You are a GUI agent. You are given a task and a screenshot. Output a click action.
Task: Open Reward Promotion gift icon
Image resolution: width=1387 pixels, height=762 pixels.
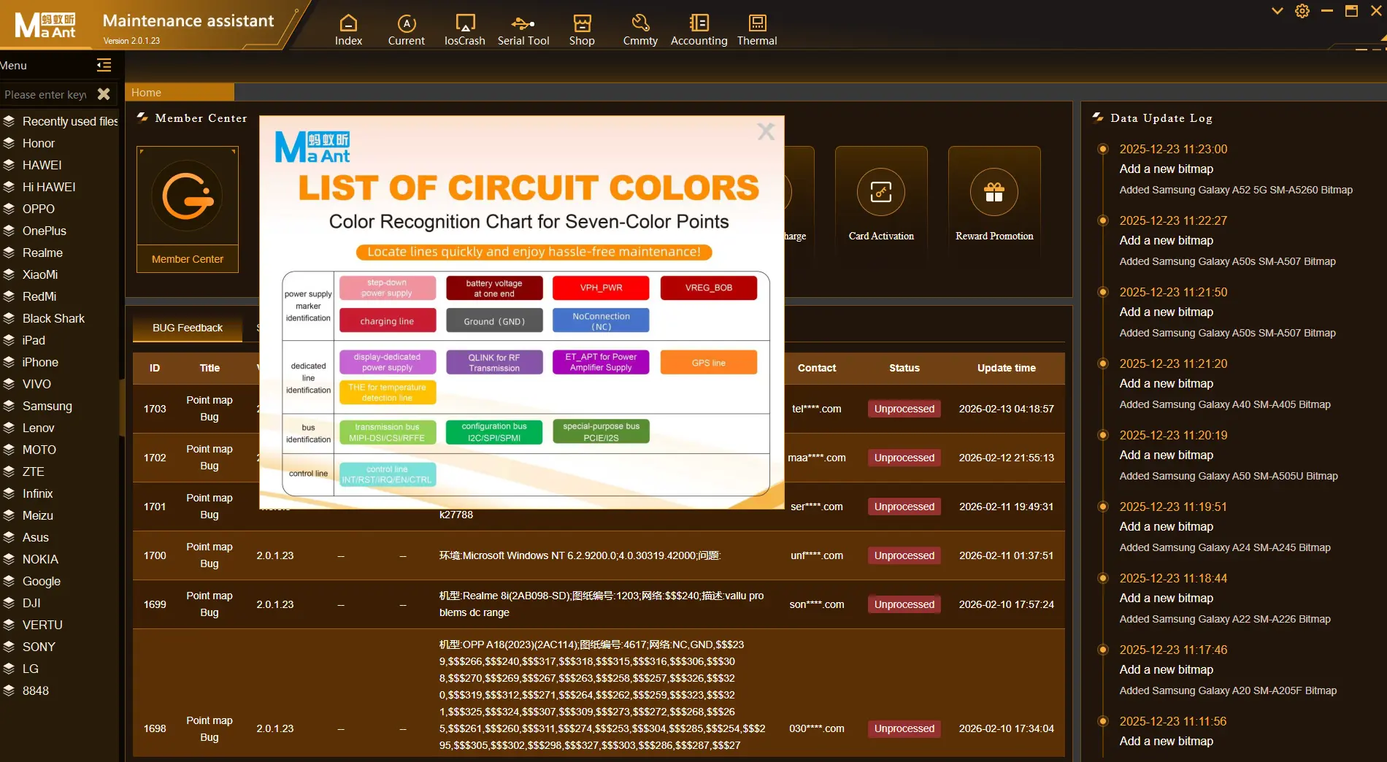point(994,192)
